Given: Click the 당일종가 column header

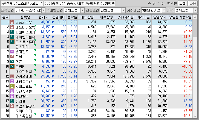Looking at the screenshot, I should click(160, 17).
